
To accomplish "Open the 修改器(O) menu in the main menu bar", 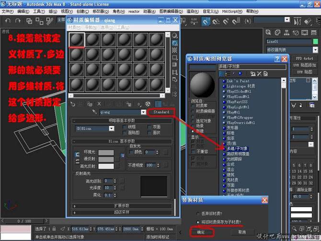I will tap(100, 11).
